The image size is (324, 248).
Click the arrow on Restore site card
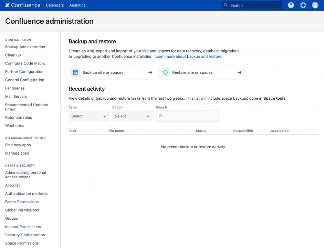click(240, 72)
